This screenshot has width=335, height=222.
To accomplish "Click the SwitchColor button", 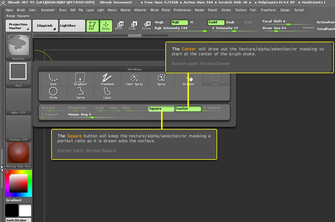I will (x=18, y=220).
